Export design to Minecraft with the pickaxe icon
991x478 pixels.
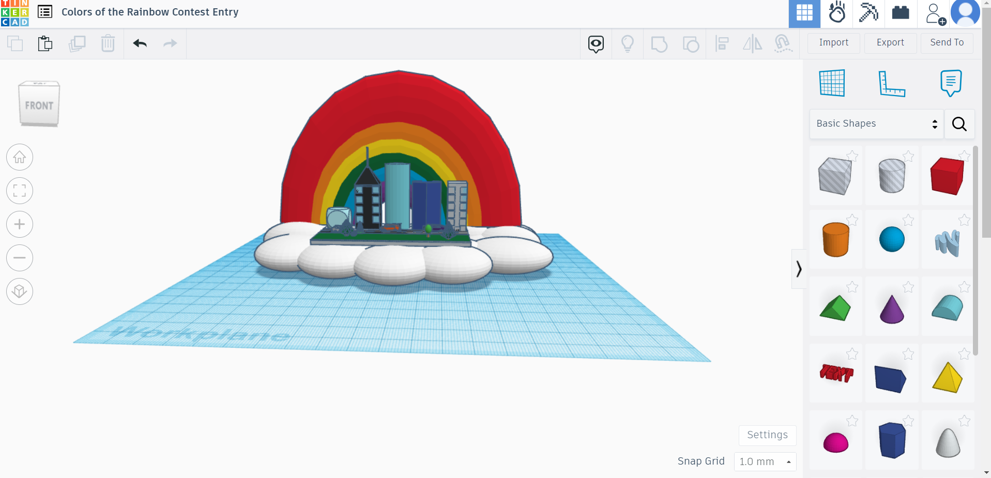[868, 13]
